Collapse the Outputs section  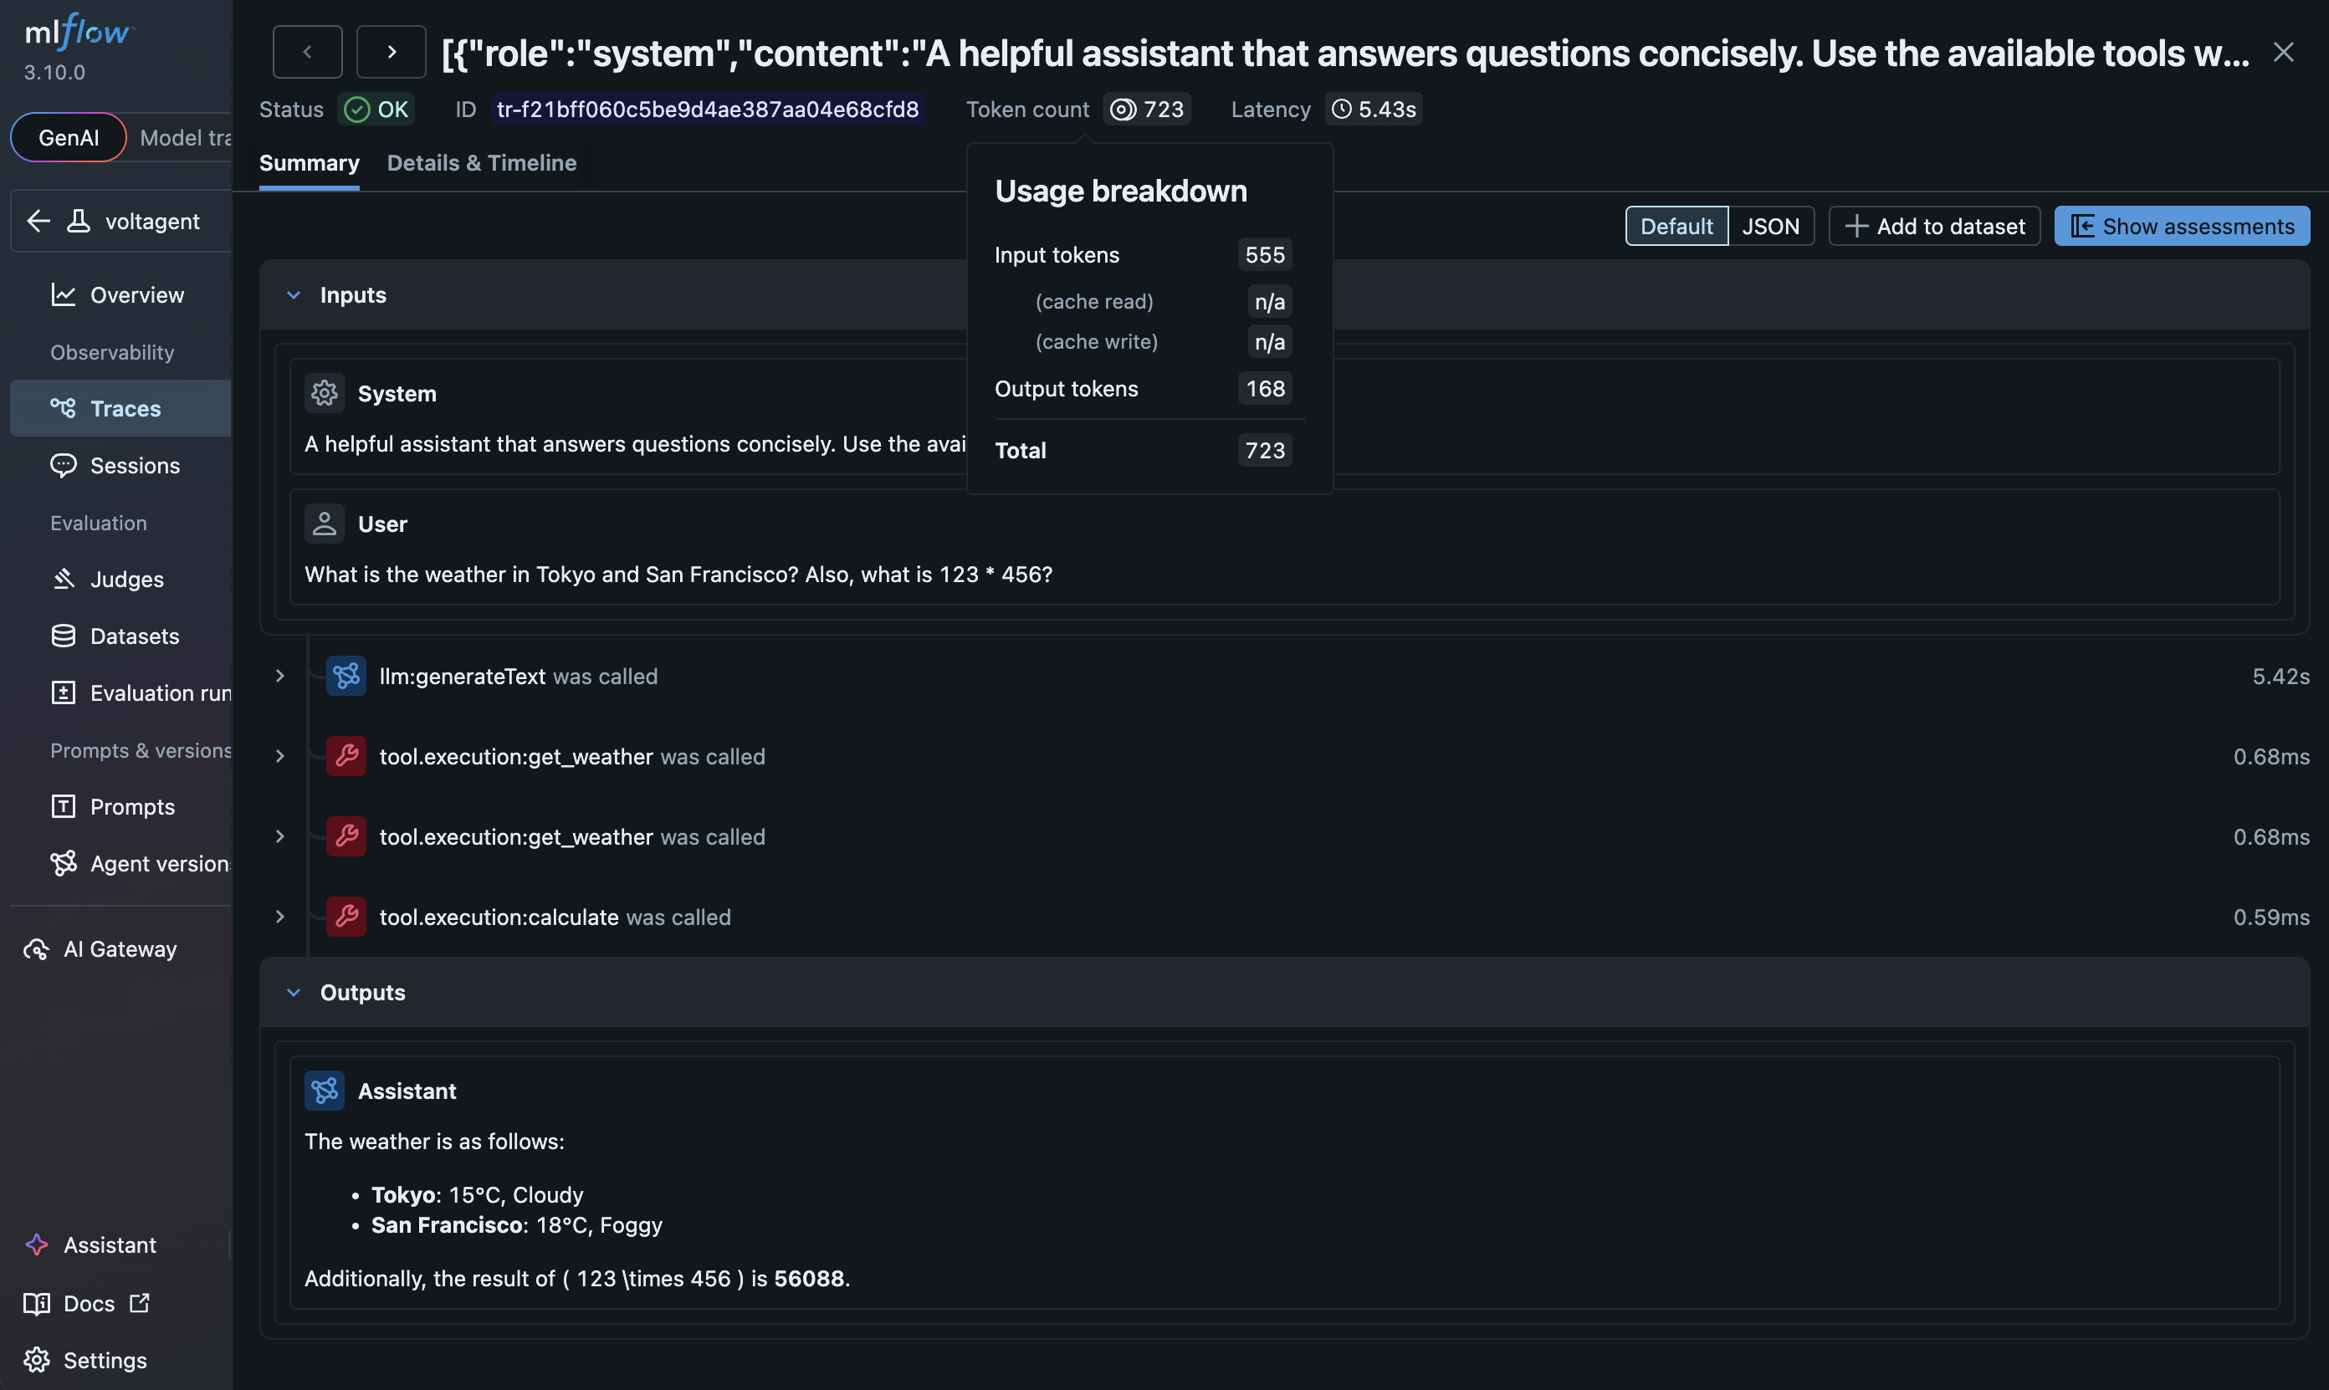tap(294, 992)
